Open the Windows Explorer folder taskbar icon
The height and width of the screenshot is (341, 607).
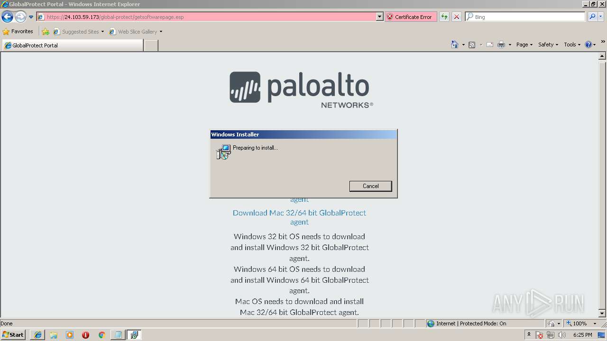[x=54, y=335]
